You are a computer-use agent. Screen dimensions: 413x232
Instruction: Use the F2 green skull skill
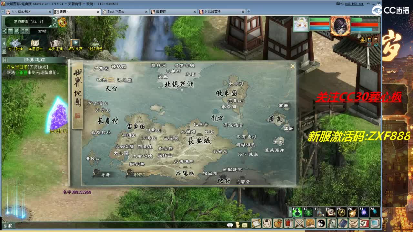[308, 212]
